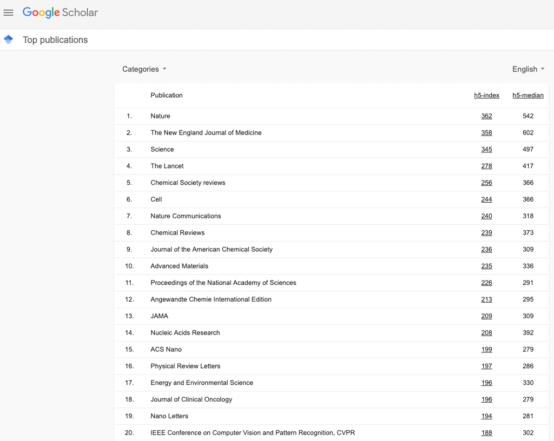Open the CVPR h5-index 188 link
Screen dimensions: 554x441
point(486,432)
